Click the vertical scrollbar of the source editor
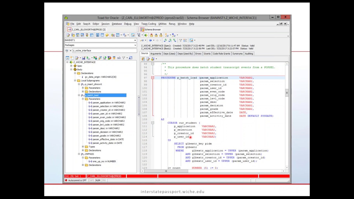354x199 pixels. click(287, 116)
